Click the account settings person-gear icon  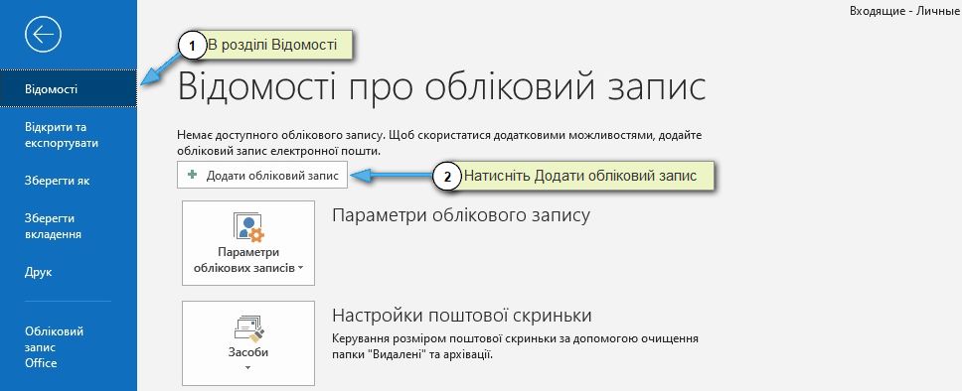click(247, 227)
